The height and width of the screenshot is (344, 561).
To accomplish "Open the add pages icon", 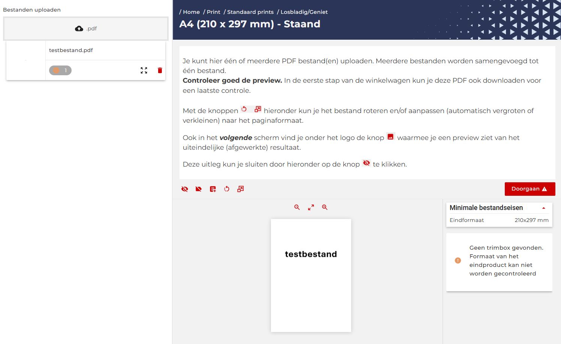I will tap(212, 189).
